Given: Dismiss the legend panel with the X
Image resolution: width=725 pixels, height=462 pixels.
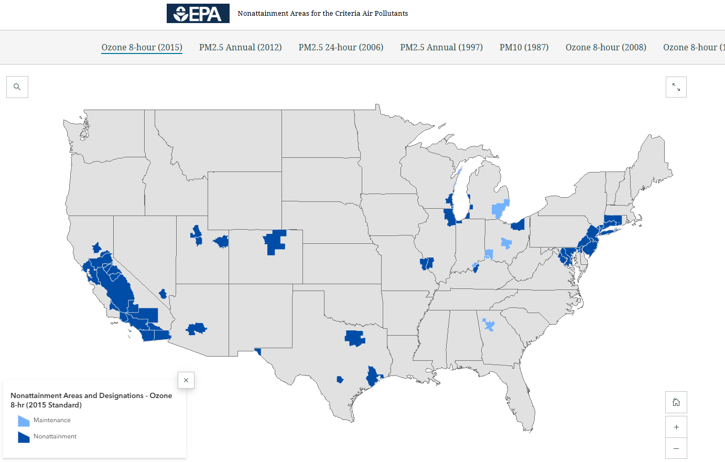Looking at the screenshot, I should [x=186, y=380].
